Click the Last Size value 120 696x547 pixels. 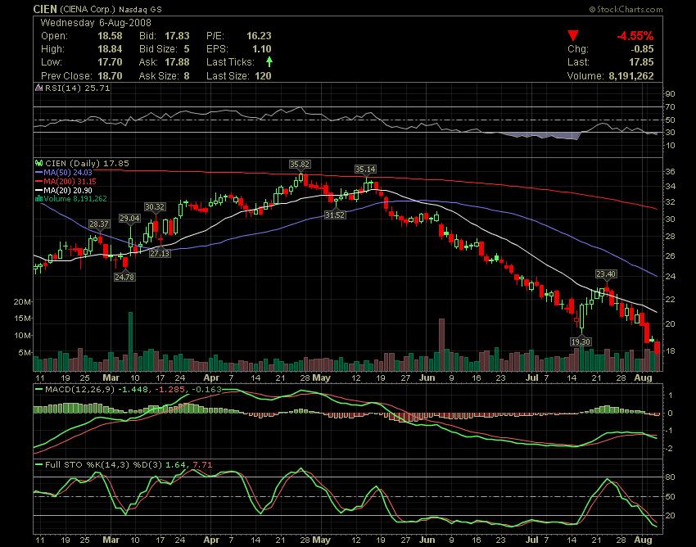click(x=263, y=75)
